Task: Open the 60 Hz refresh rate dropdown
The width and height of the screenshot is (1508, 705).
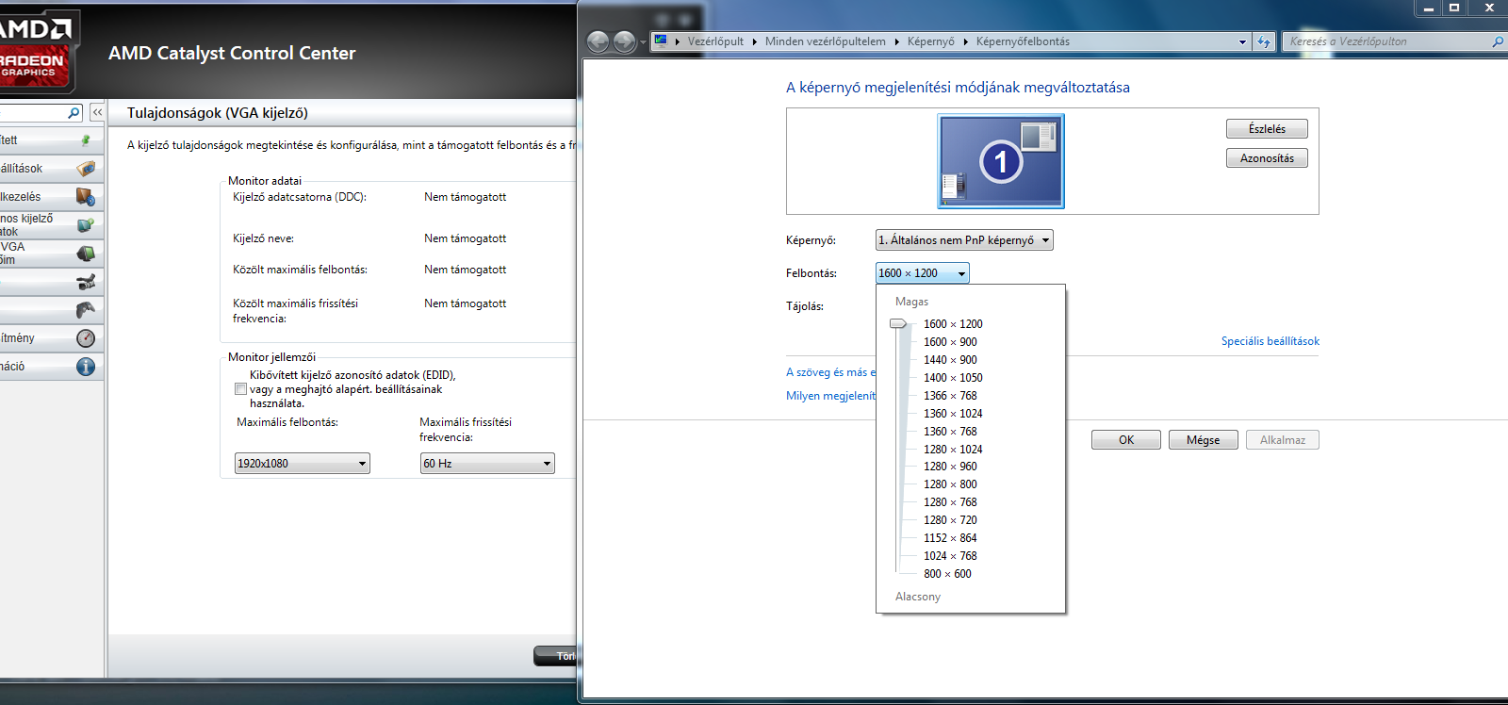Action: (487, 464)
